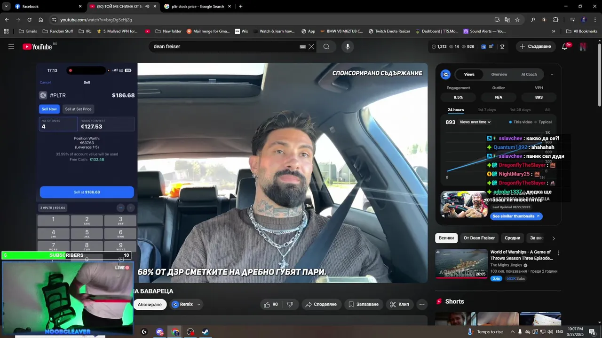Dislike the video with thumbs-down button

coord(290,304)
